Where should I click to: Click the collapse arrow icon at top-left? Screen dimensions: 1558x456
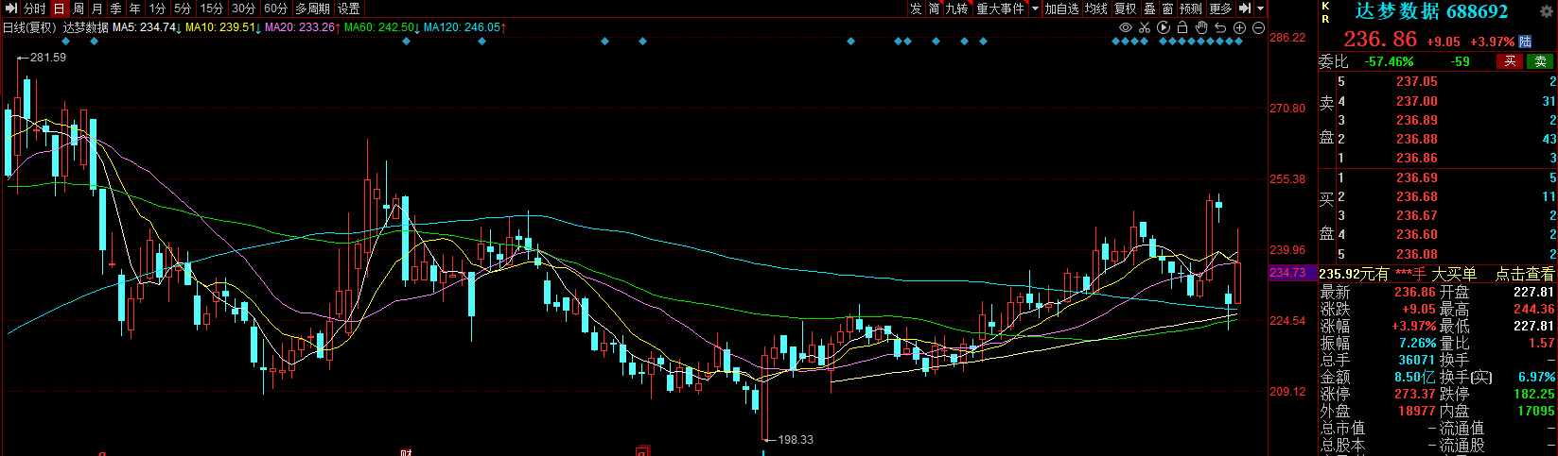[x=11, y=8]
